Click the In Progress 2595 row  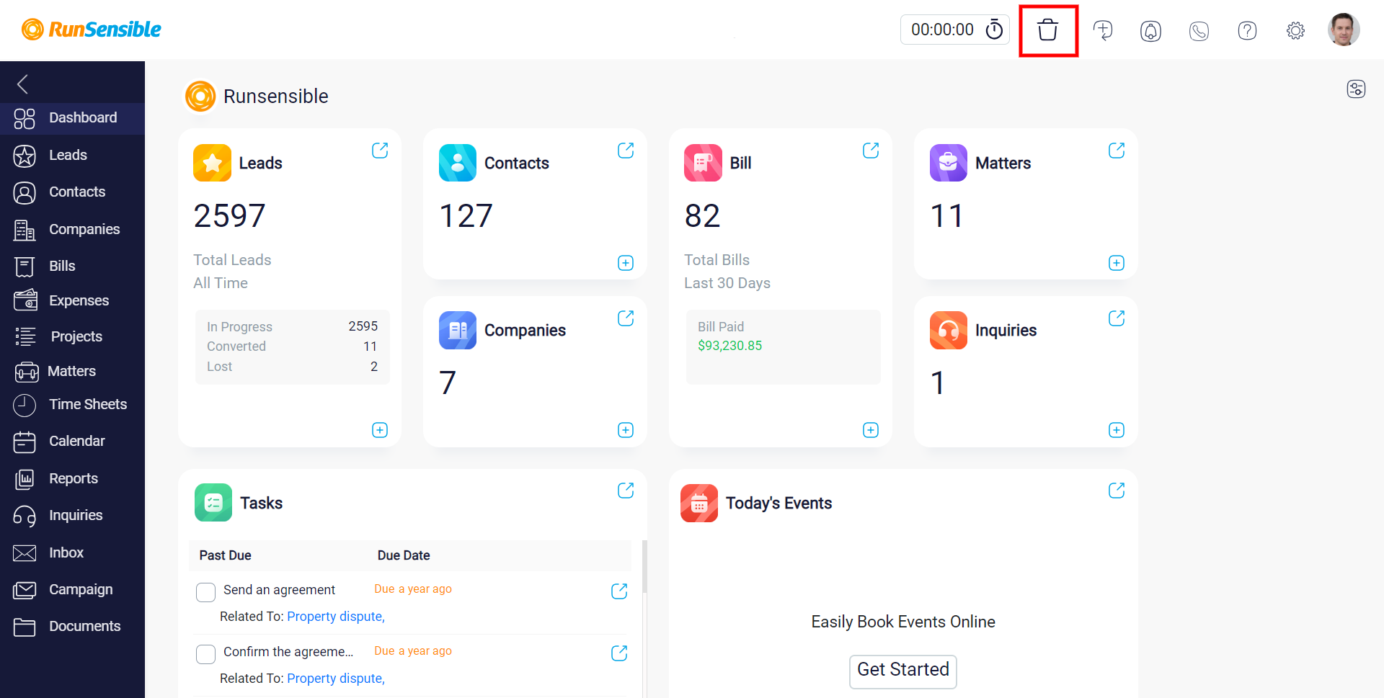tap(292, 326)
